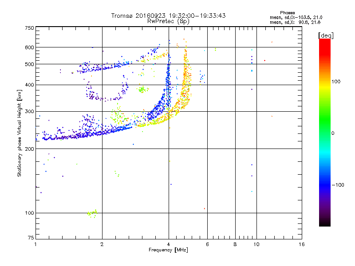Screen dimensions: 355x266
Task: Click the '500' height axis tick label
Action: point(30,64)
